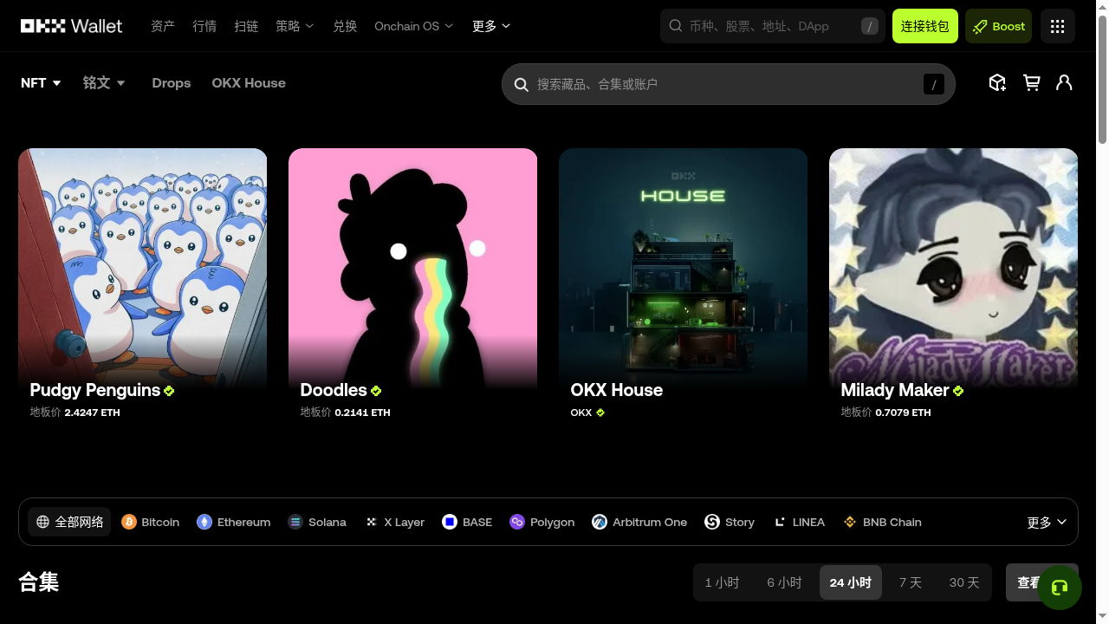The height and width of the screenshot is (624, 1109).
Task: Select the LINEA network filter
Action: coord(800,522)
